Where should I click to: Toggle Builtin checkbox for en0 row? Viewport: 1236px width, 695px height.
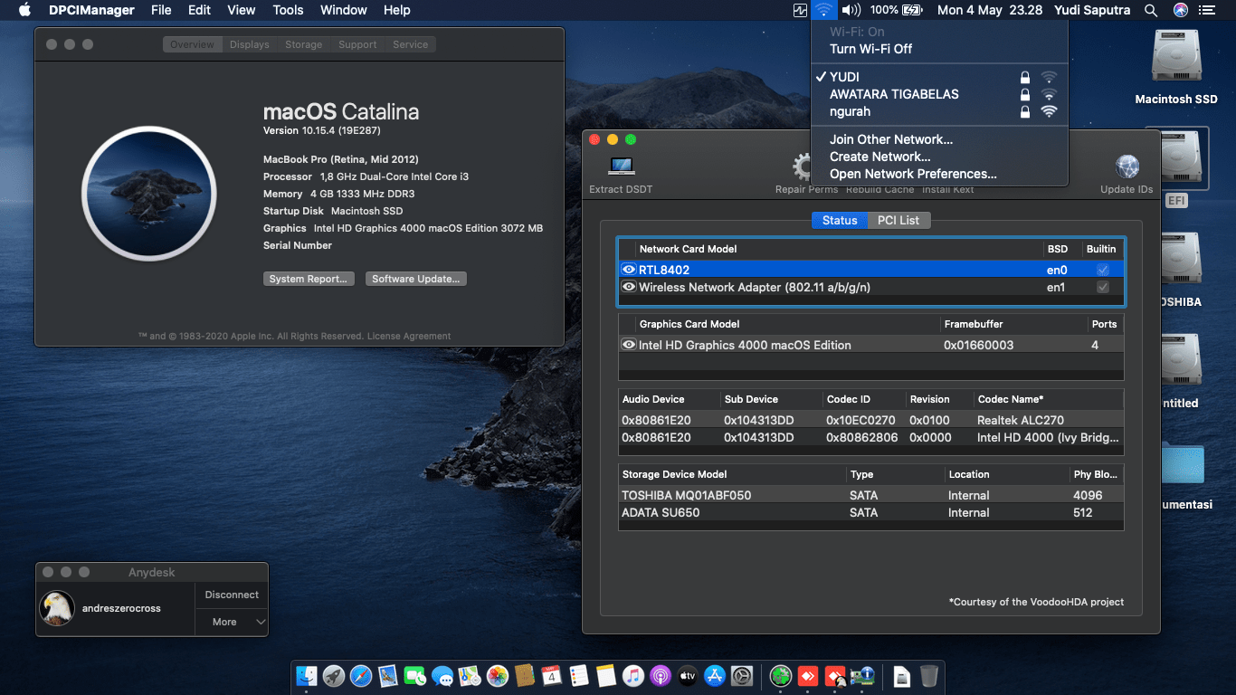pos(1102,270)
